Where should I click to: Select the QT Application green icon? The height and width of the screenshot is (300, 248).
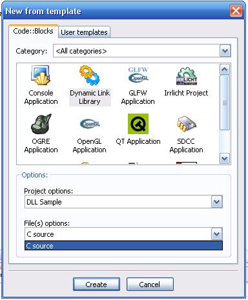pos(138,124)
